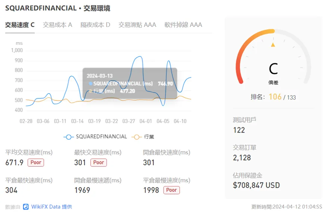323x212 pixels.
Task: Click the 02-28 date on the x-axis
Action: (x=26, y=121)
